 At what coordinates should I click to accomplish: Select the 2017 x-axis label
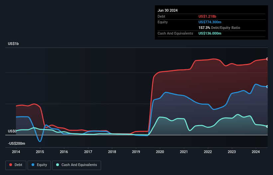pyautogui.click(x=88, y=152)
